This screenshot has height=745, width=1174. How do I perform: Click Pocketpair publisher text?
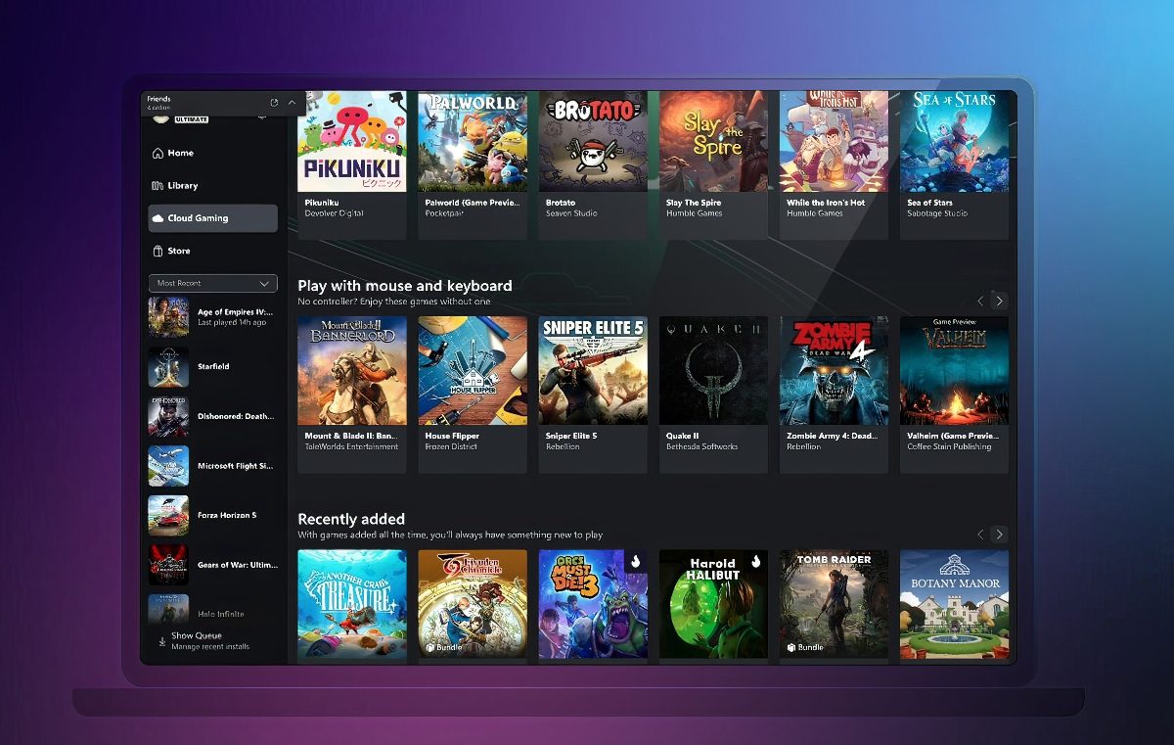tap(444, 213)
